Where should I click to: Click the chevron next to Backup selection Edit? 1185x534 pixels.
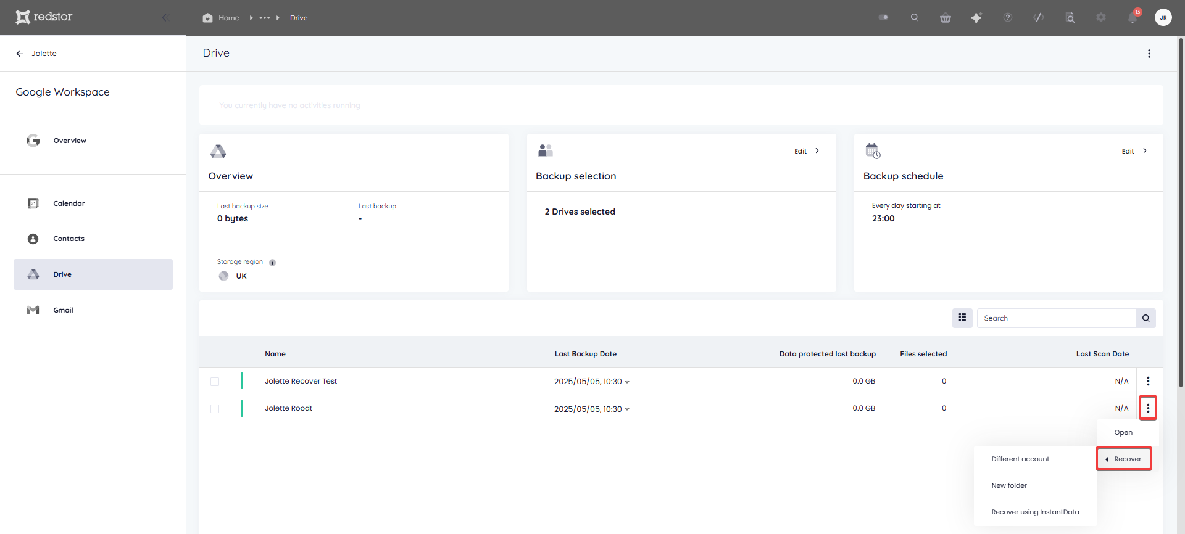coord(817,150)
